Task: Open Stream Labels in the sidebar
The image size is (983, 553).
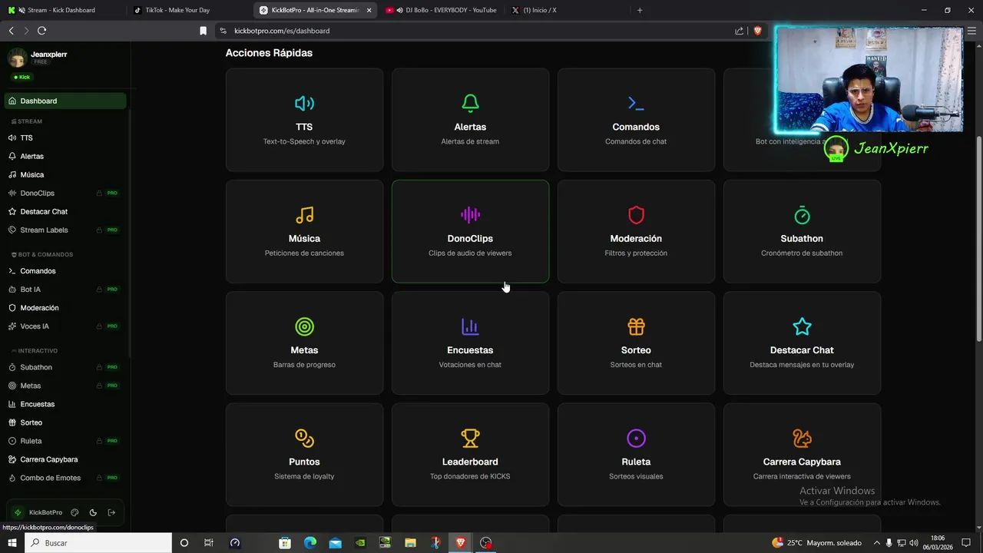Action: [65, 230]
